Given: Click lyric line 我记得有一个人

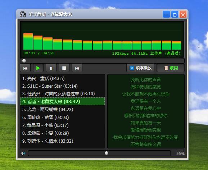Looking at the screenshot, I should coord(146,101).
